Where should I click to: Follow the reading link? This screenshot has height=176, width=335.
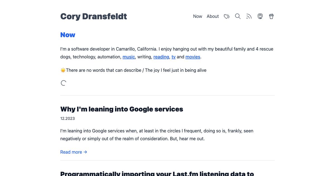(x=161, y=57)
